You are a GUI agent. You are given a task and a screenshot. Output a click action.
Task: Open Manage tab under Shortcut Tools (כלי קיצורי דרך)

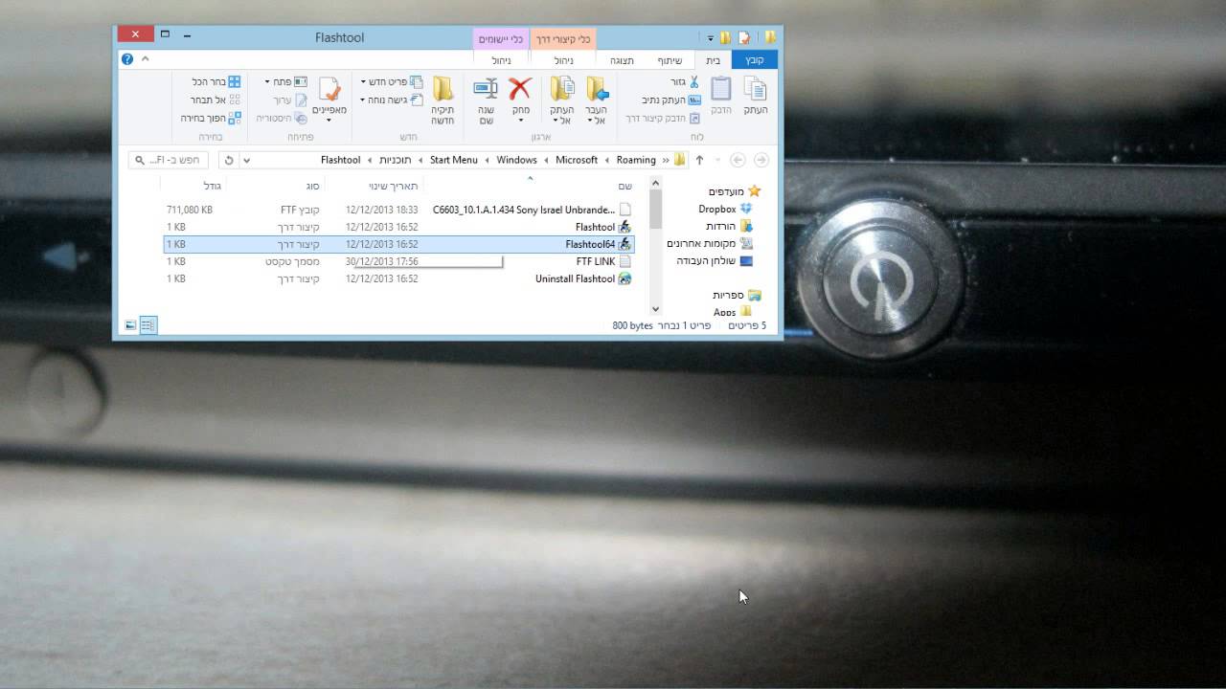pyautogui.click(x=563, y=60)
